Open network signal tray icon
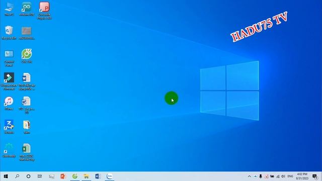 pyautogui.click(x=278, y=176)
